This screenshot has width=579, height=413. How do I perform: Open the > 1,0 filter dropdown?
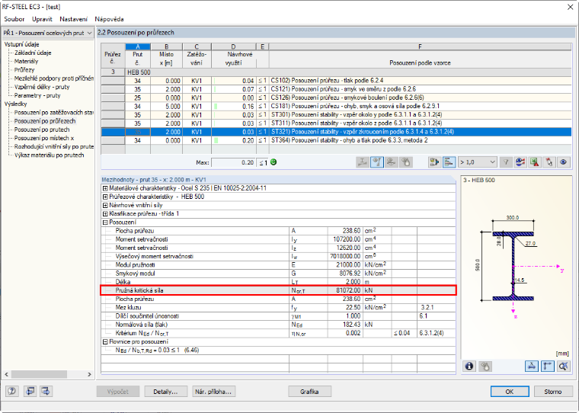point(478,162)
